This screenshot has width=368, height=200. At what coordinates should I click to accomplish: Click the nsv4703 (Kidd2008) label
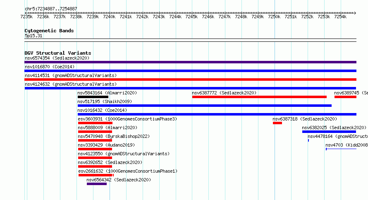[346, 145]
